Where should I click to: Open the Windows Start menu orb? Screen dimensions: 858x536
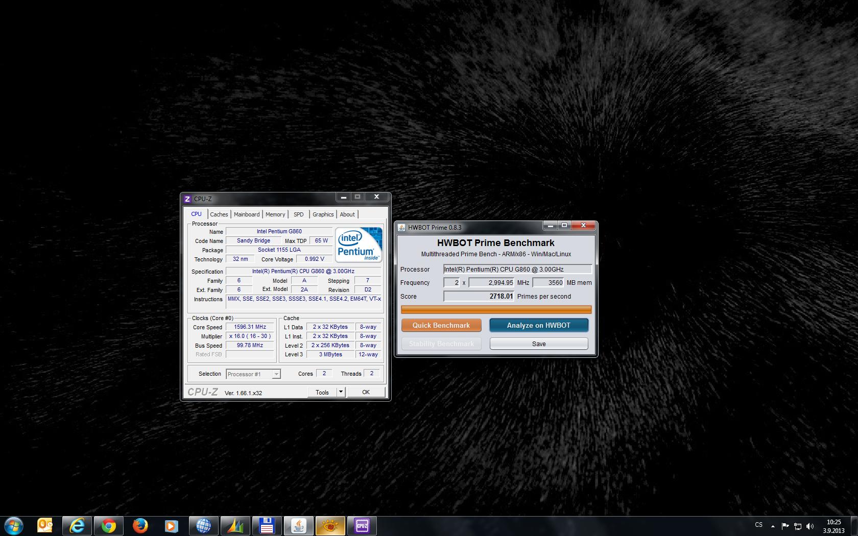(x=14, y=525)
